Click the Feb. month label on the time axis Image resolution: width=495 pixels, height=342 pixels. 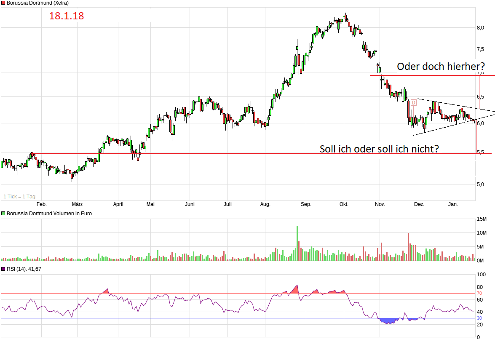click(42, 204)
